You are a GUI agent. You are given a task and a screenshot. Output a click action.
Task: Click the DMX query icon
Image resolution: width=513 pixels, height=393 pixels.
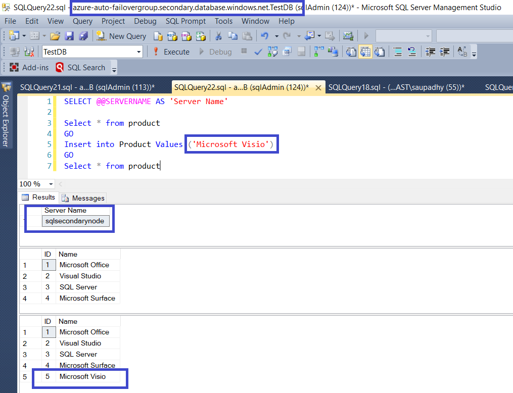coord(186,36)
